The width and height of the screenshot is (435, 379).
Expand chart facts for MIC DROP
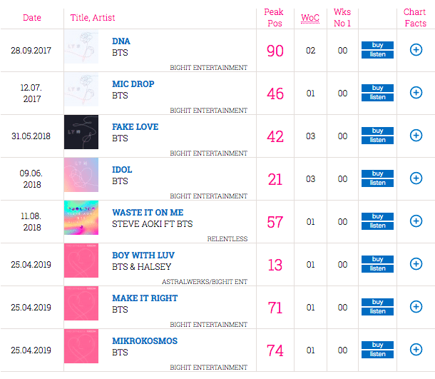click(416, 93)
